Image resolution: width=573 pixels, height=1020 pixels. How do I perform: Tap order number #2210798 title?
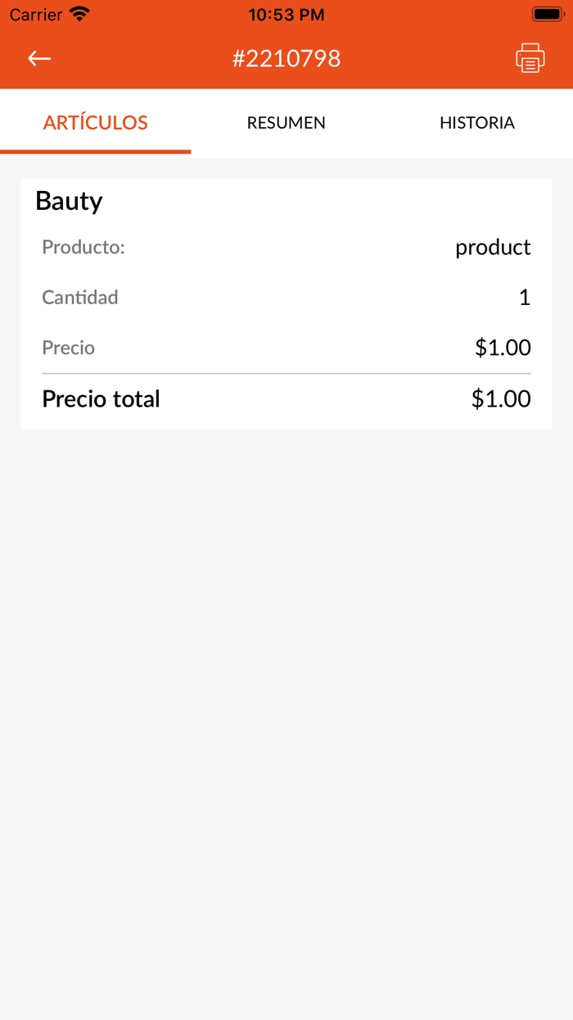point(286,58)
